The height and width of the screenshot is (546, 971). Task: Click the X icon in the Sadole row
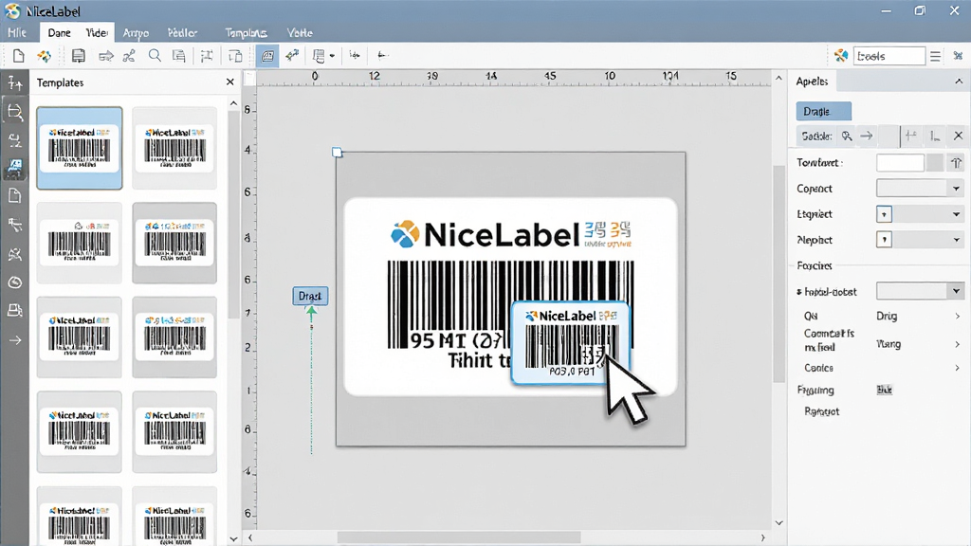coord(958,136)
